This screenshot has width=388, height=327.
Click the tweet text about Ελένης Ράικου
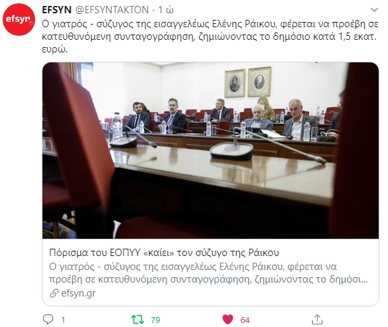pyautogui.click(x=210, y=36)
